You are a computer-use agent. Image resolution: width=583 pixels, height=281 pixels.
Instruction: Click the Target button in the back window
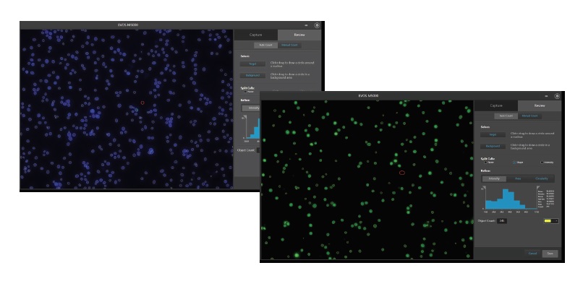pyautogui.click(x=253, y=64)
